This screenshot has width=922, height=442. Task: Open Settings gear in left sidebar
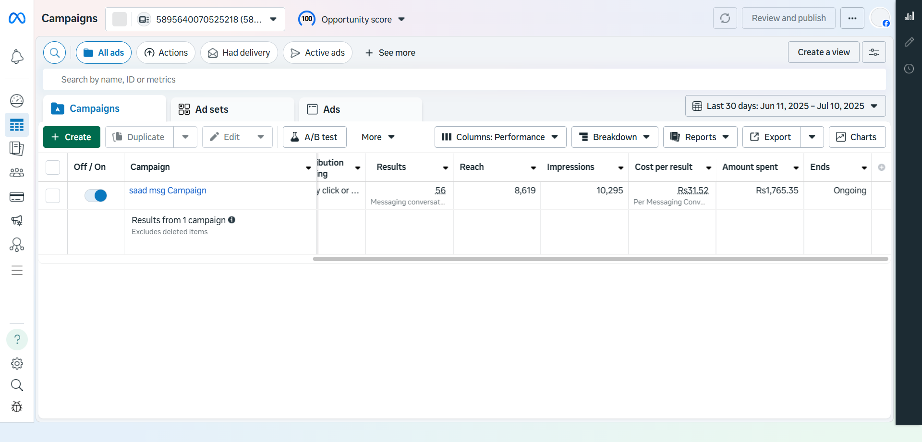pyautogui.click(x=17, y=363)
